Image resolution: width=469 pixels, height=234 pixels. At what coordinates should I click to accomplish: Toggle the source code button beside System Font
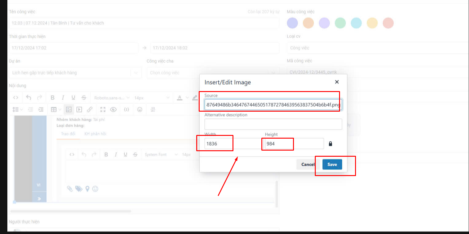click(x=72, y=155)
